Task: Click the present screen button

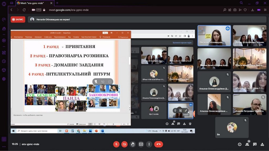Action: [x=141, y=144]
